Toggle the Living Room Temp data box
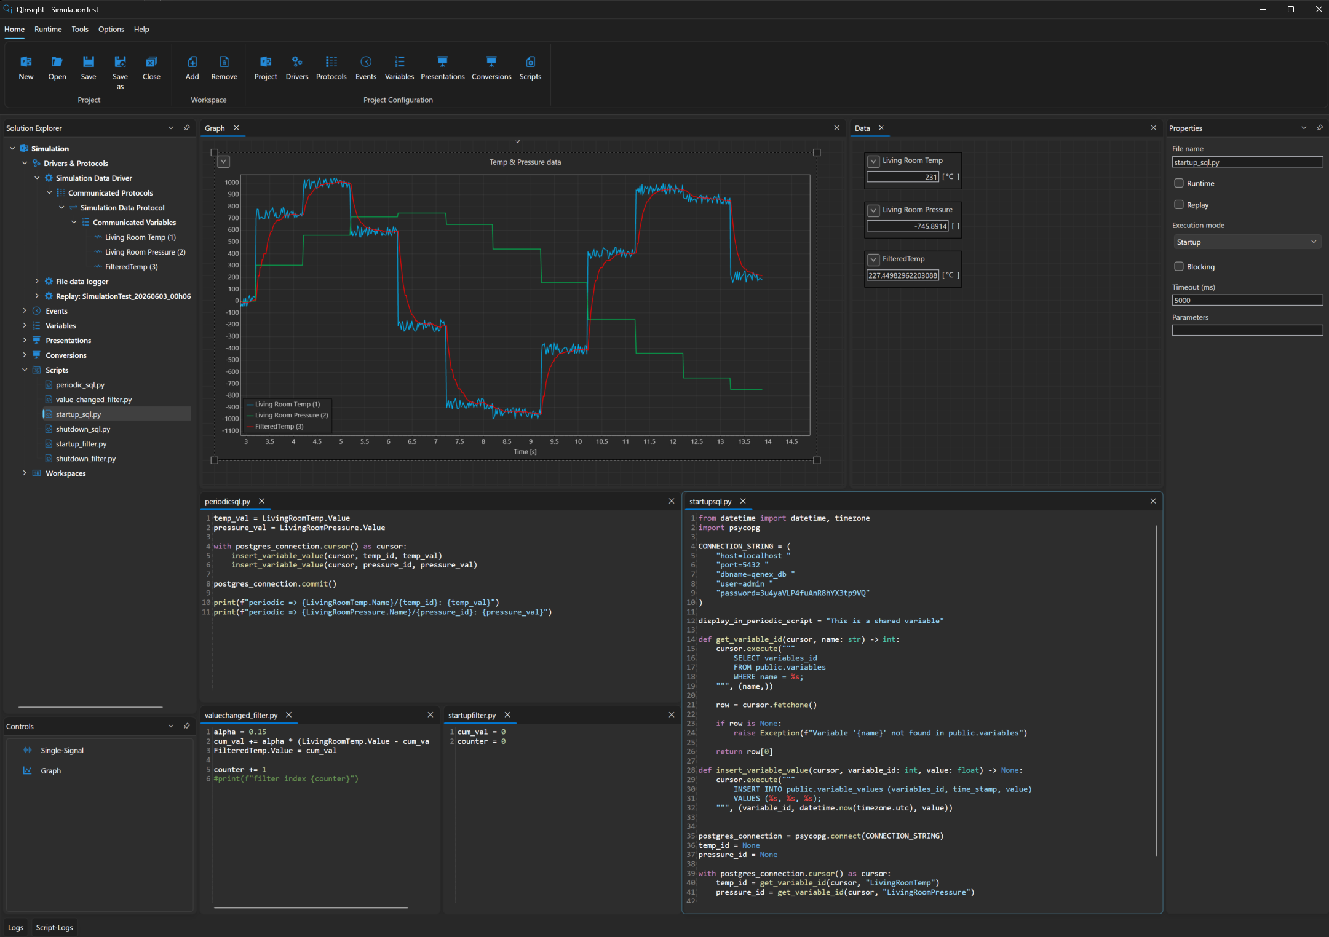Image resolution: width=1329 pixels, height=937 pixels. [873, 161]
